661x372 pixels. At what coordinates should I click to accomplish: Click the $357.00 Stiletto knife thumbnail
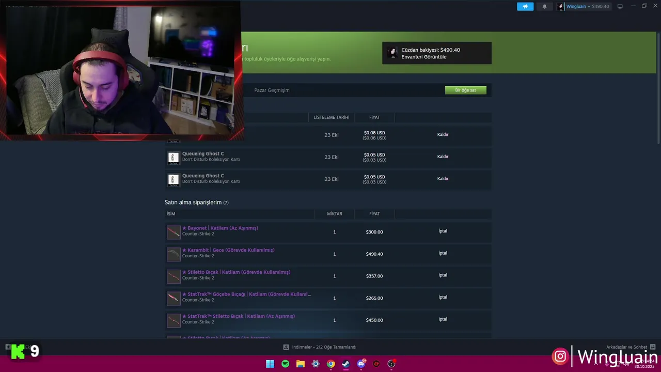(x=174, y=276)
